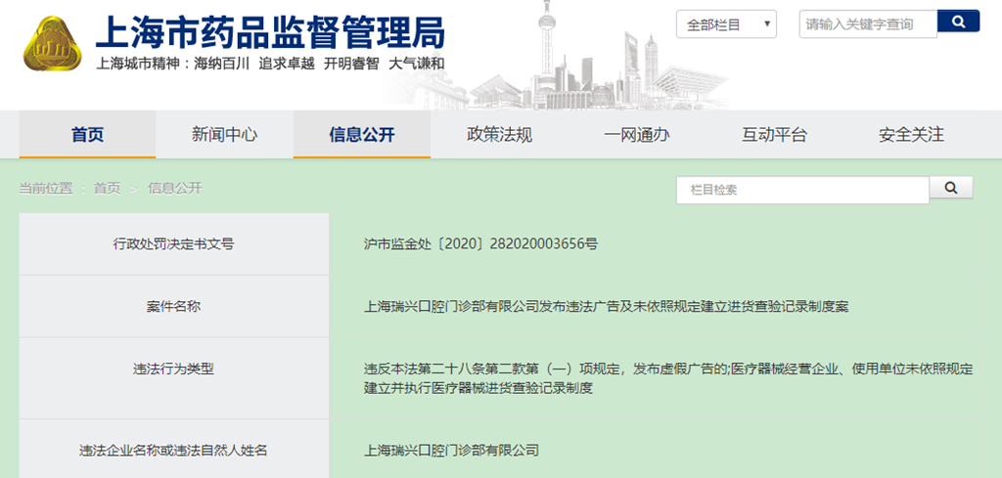The width and height of the screenshot is (1002, 478).
Task: Open the 政策法规 navigation tab
Action: point(499,135)
